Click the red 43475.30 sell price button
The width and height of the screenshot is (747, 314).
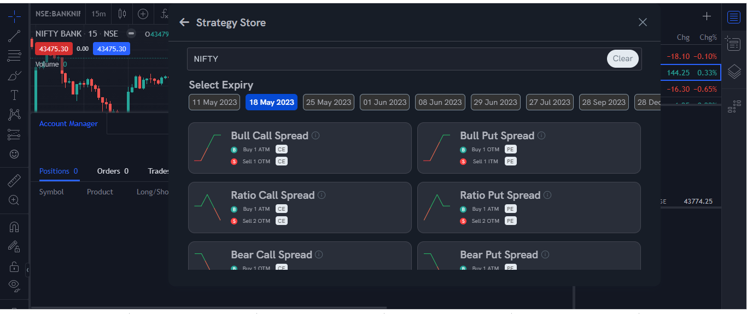click(54, 49)
